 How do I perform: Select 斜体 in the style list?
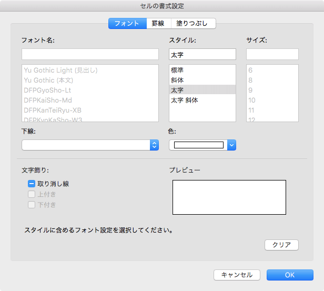[177, 80]
